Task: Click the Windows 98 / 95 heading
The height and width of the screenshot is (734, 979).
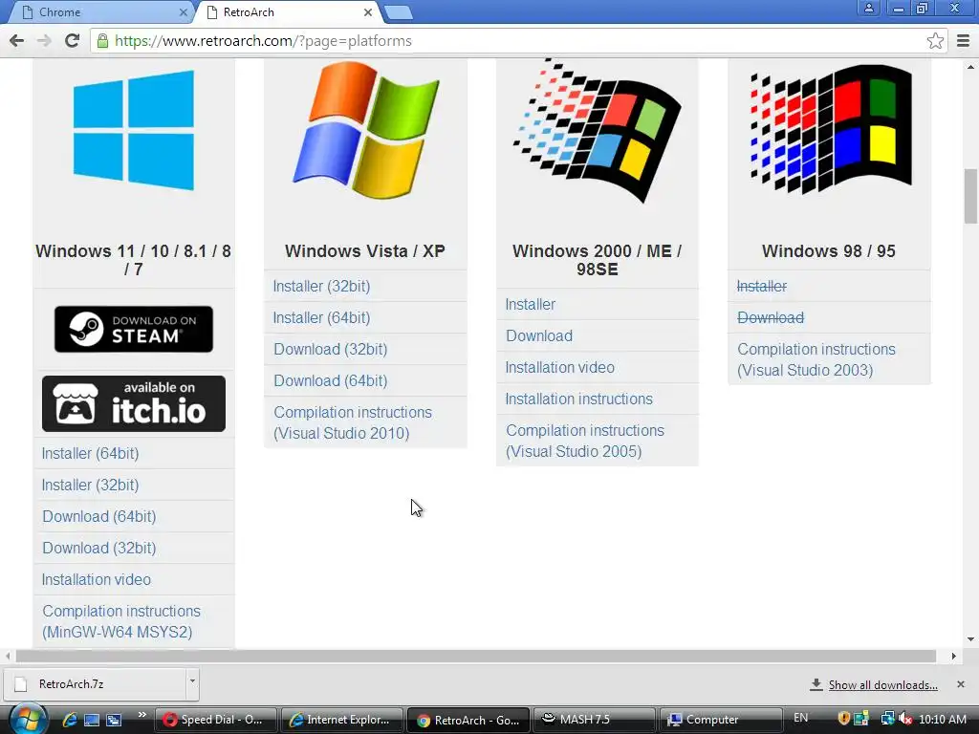Action: coord(829,251)
